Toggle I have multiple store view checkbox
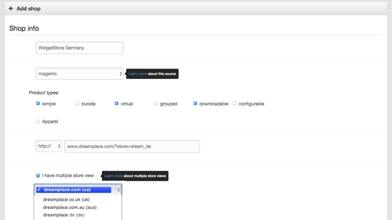The height and width of the screenshot is (220, 392). pos(38,176)
